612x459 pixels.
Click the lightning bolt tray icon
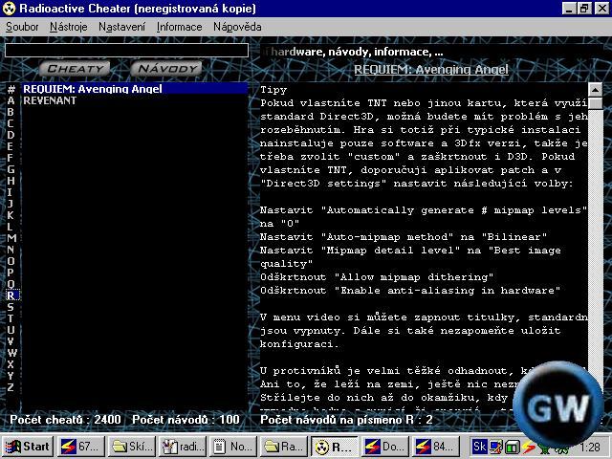coord(529,446)
